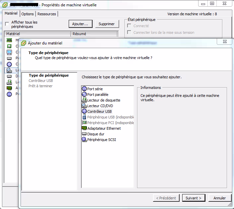Click the Port série device icon

[x=84, y=89]
